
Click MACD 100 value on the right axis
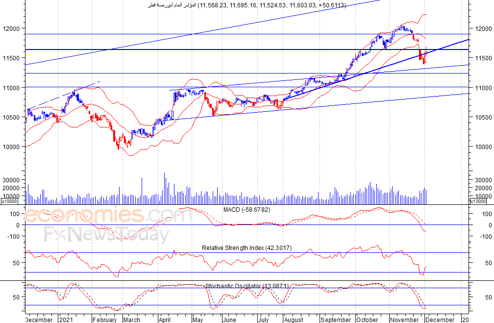(x=487, y=214)
